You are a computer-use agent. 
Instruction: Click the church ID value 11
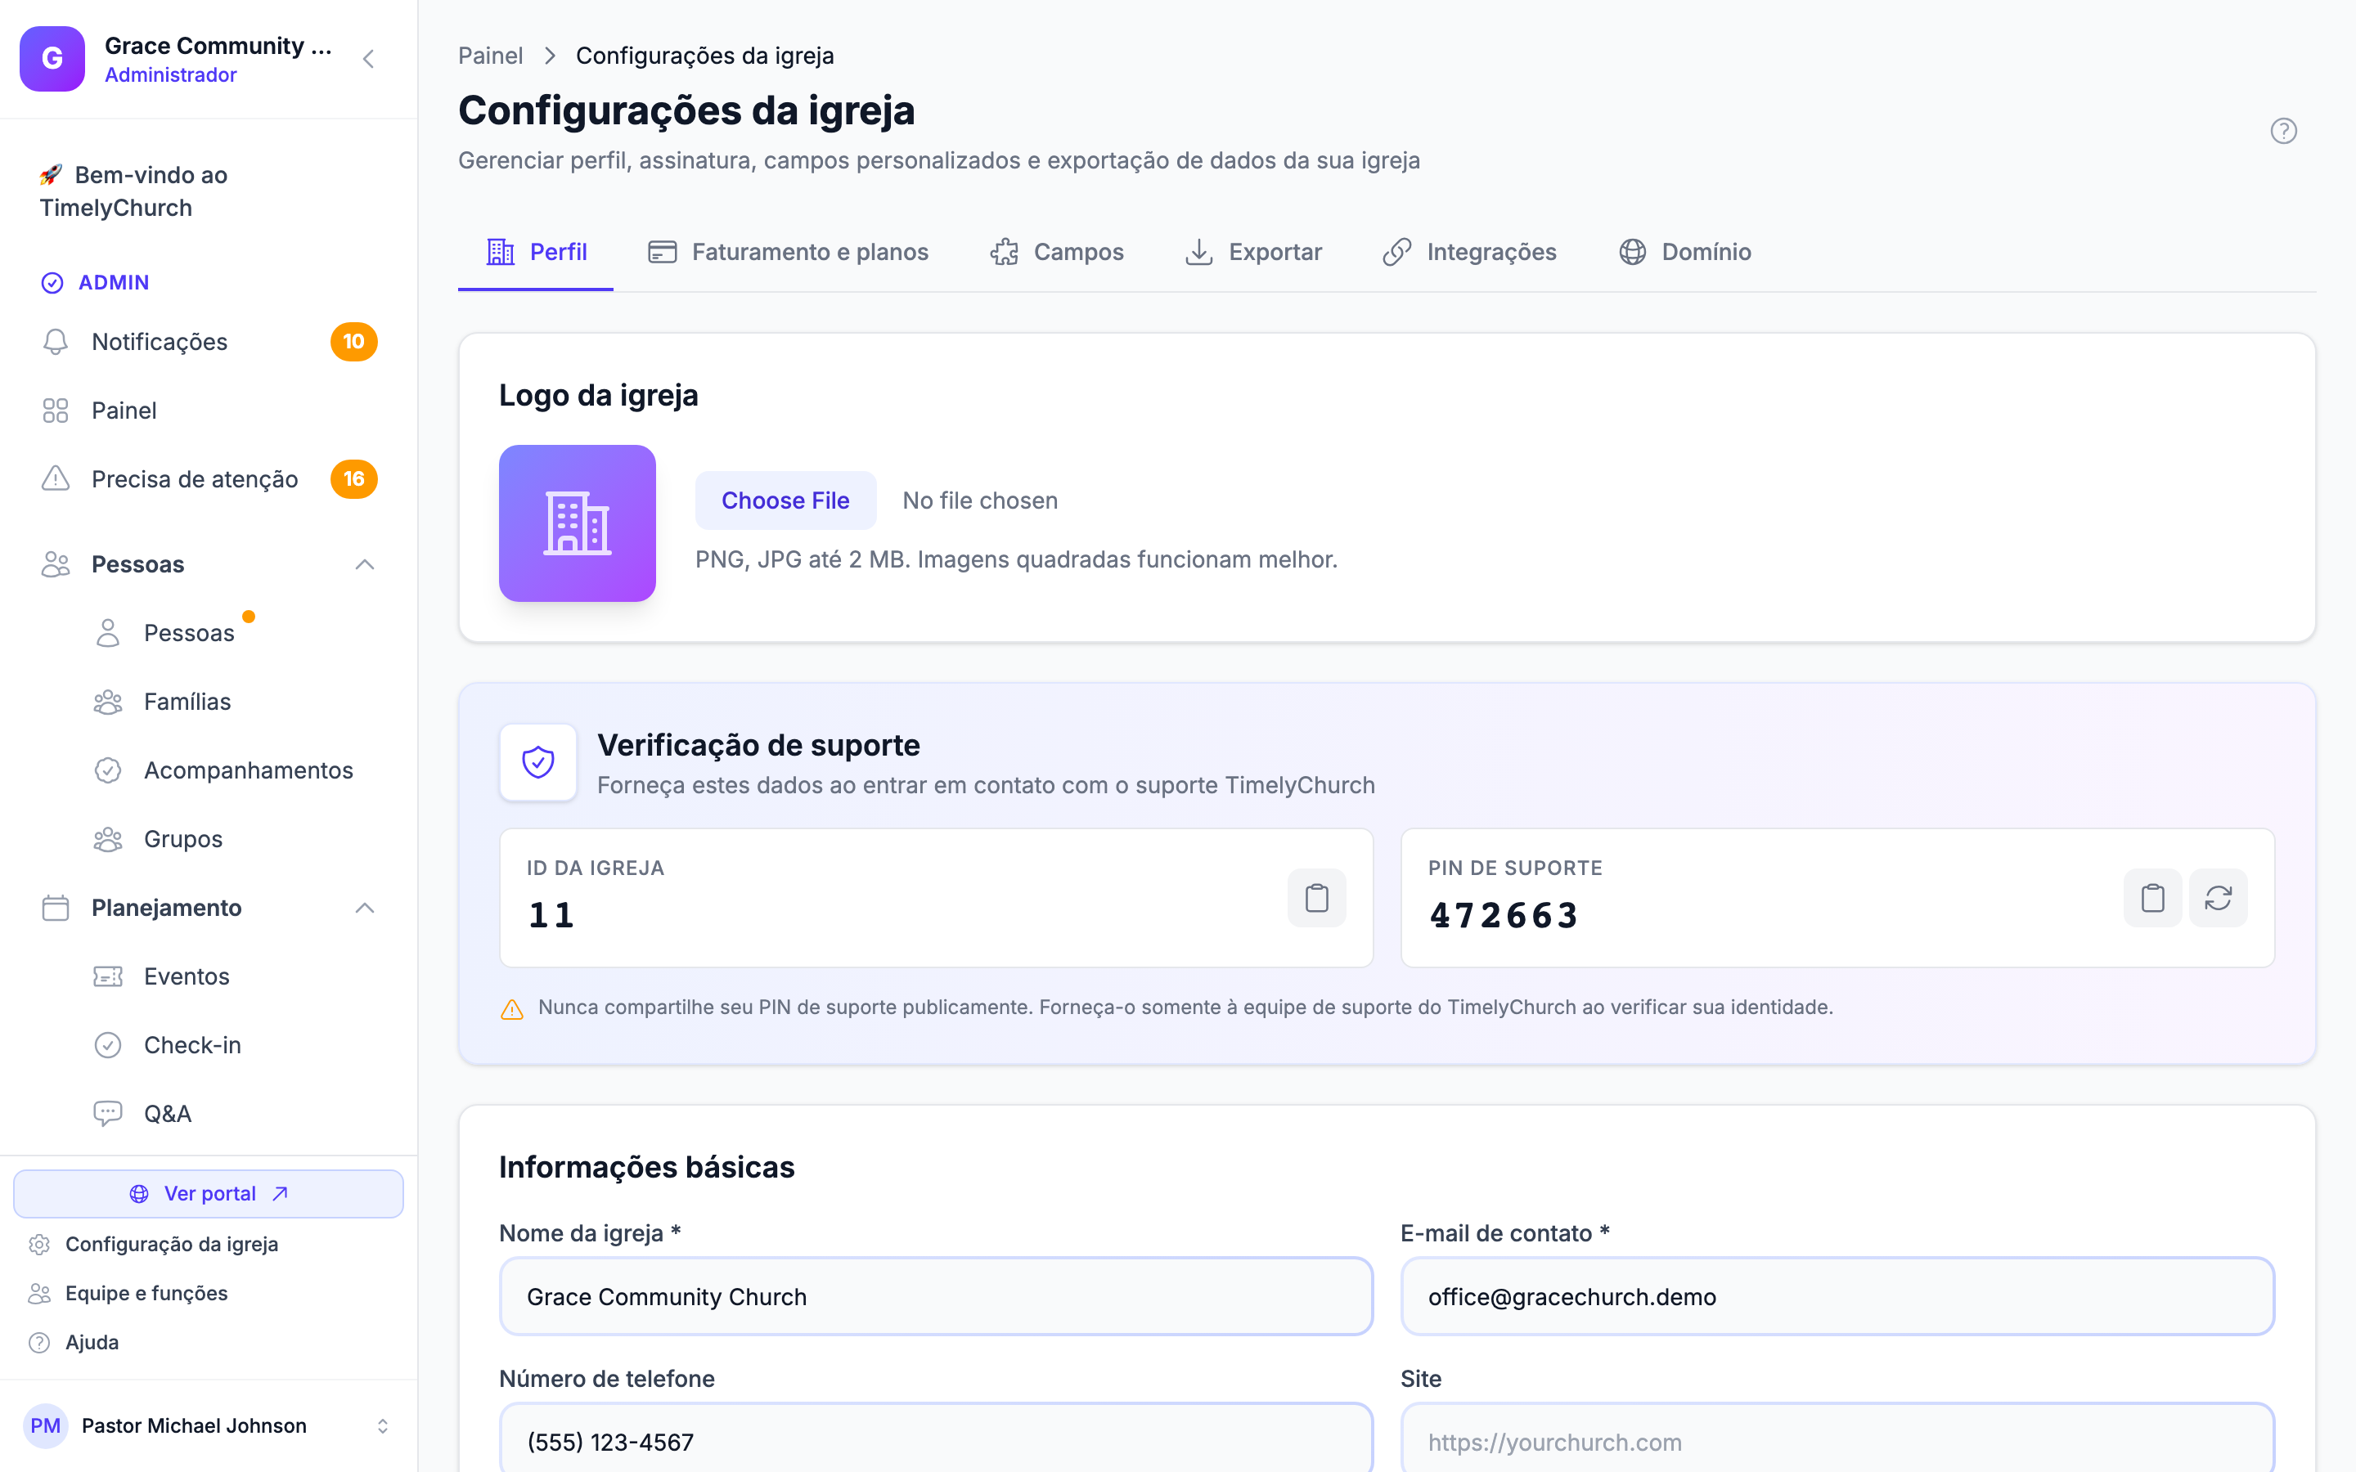551,916
